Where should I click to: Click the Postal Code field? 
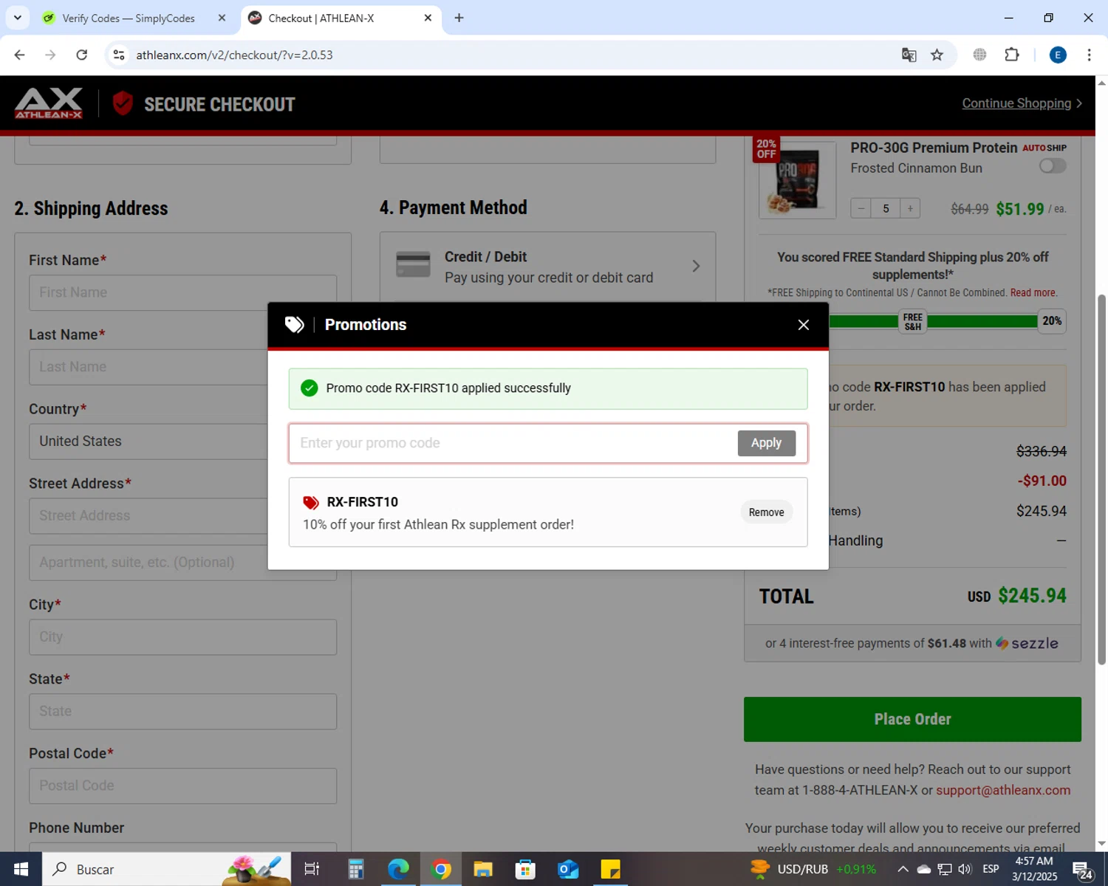pos(182,786)
